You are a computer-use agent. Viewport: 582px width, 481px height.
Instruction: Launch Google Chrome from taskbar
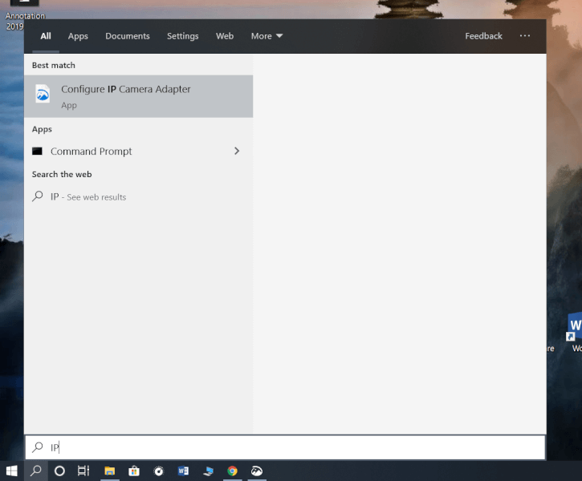pos(232,471)
